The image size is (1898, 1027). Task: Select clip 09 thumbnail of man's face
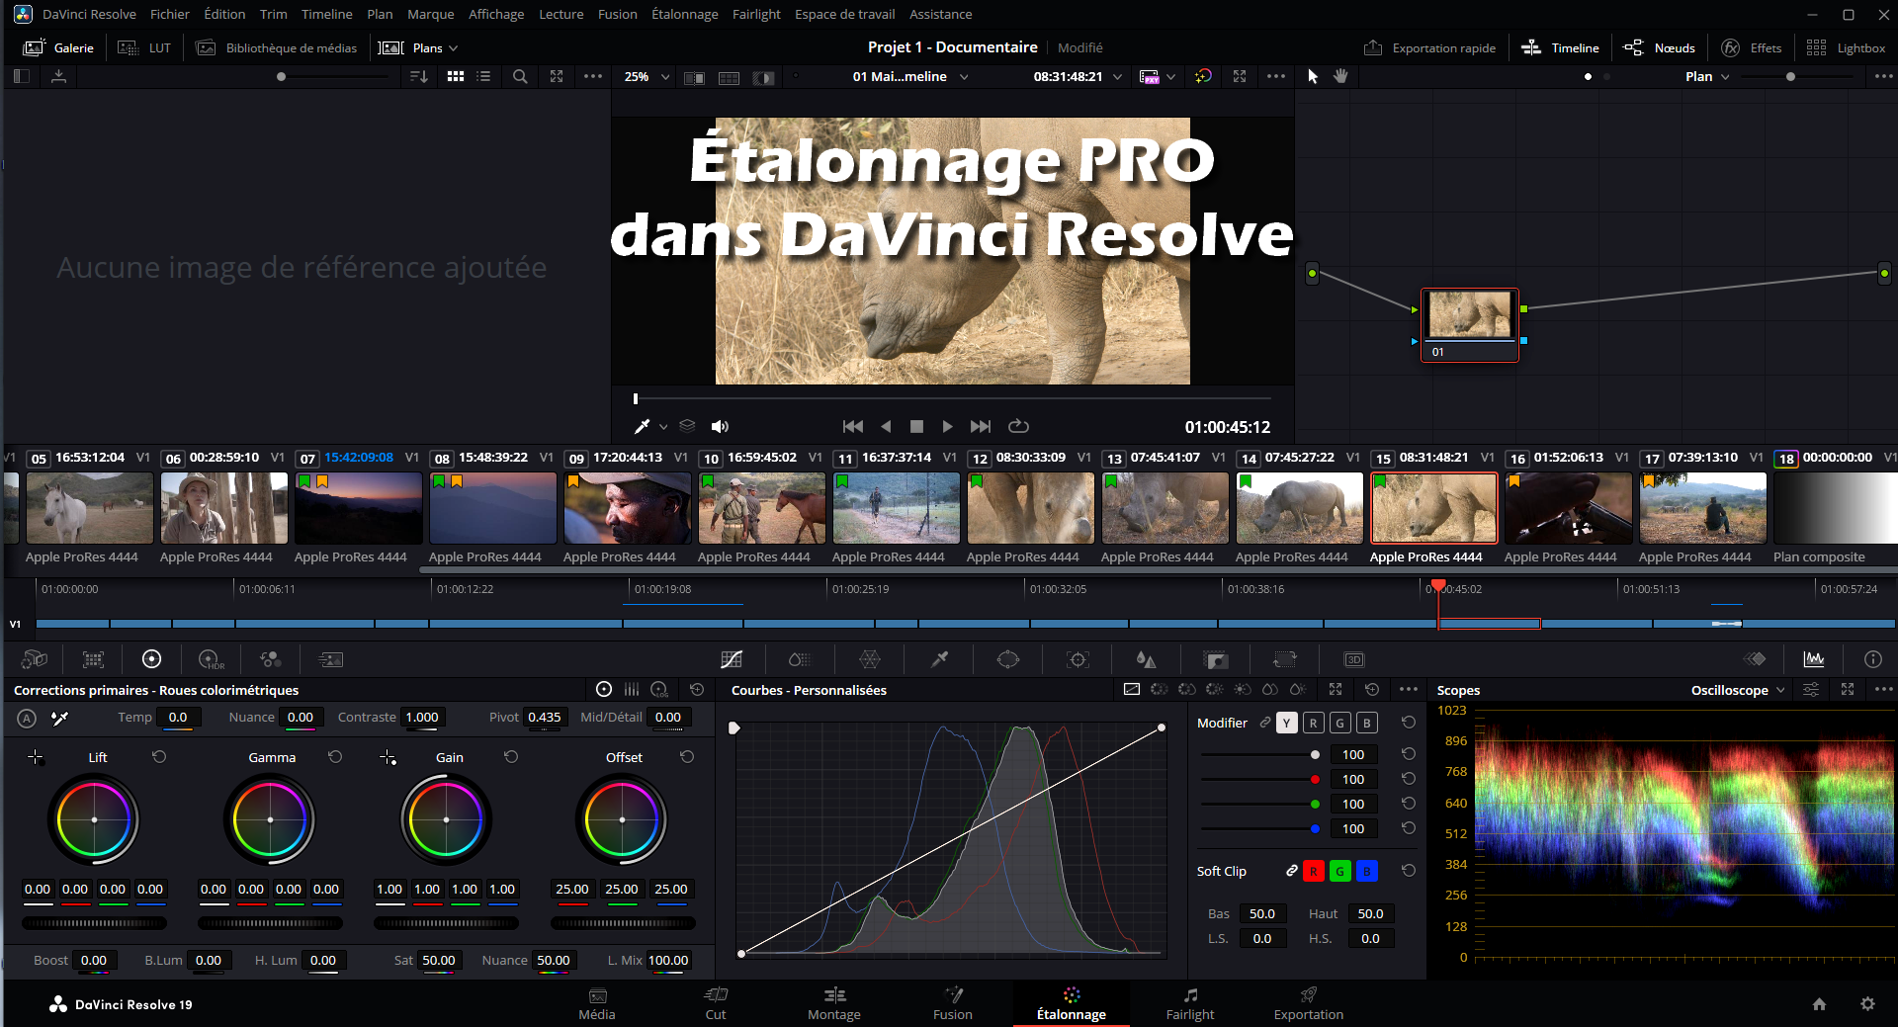[628, 508]
